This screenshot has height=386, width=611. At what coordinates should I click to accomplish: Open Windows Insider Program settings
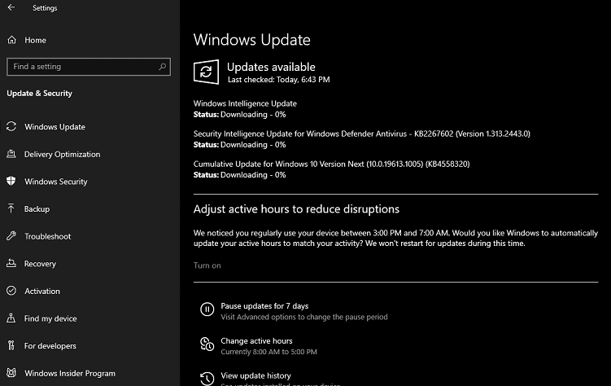(70, 374)
